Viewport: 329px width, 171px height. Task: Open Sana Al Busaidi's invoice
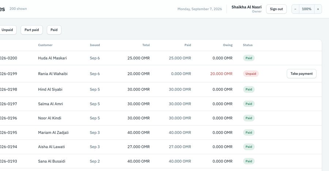click(x=161, y=161)
